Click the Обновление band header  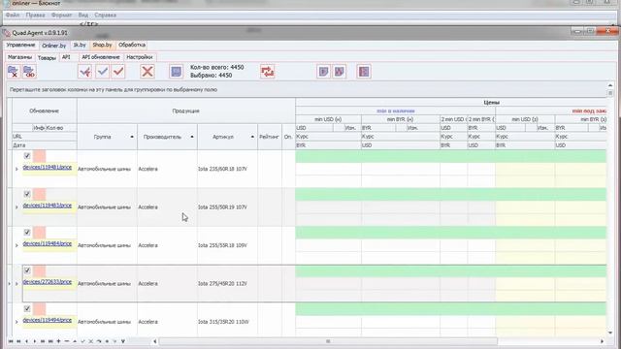(x=44, y=111)
